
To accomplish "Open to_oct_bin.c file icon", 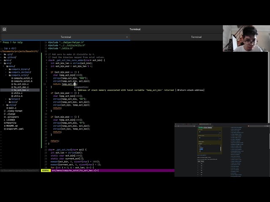I will (x=12, y=84).
